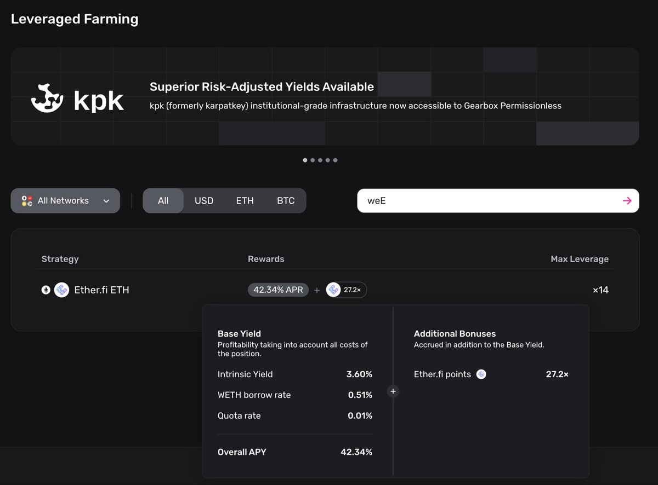Click the Strategy column header
Viewport: 658px width, 485px height.
tap(60, 259)
